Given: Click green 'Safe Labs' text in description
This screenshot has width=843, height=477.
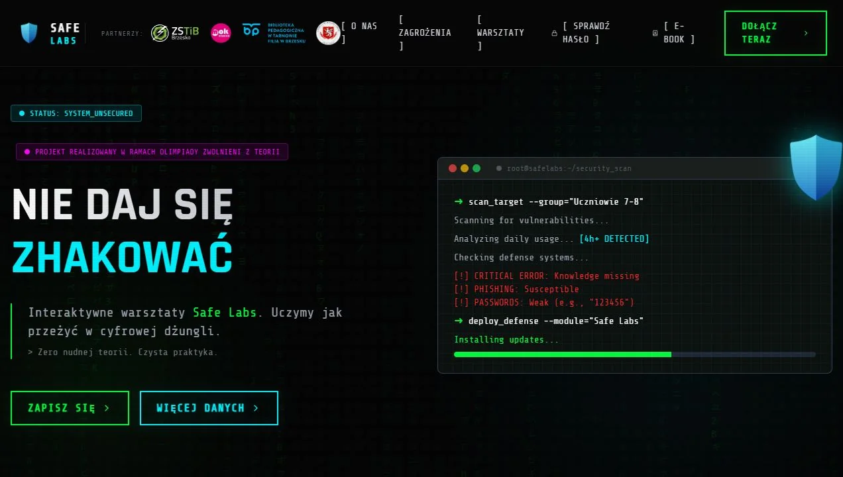Looking at the screenshot, I should (225, 312).
